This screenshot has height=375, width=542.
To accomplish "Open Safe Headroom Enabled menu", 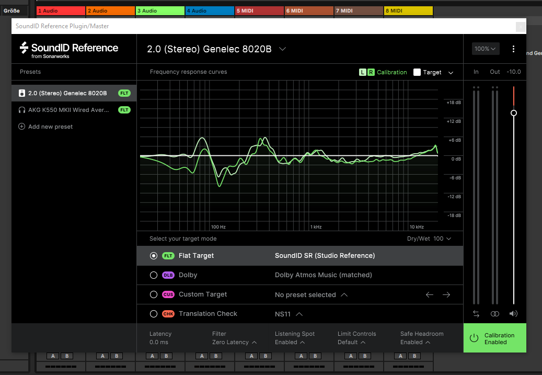I will [415, 342].
